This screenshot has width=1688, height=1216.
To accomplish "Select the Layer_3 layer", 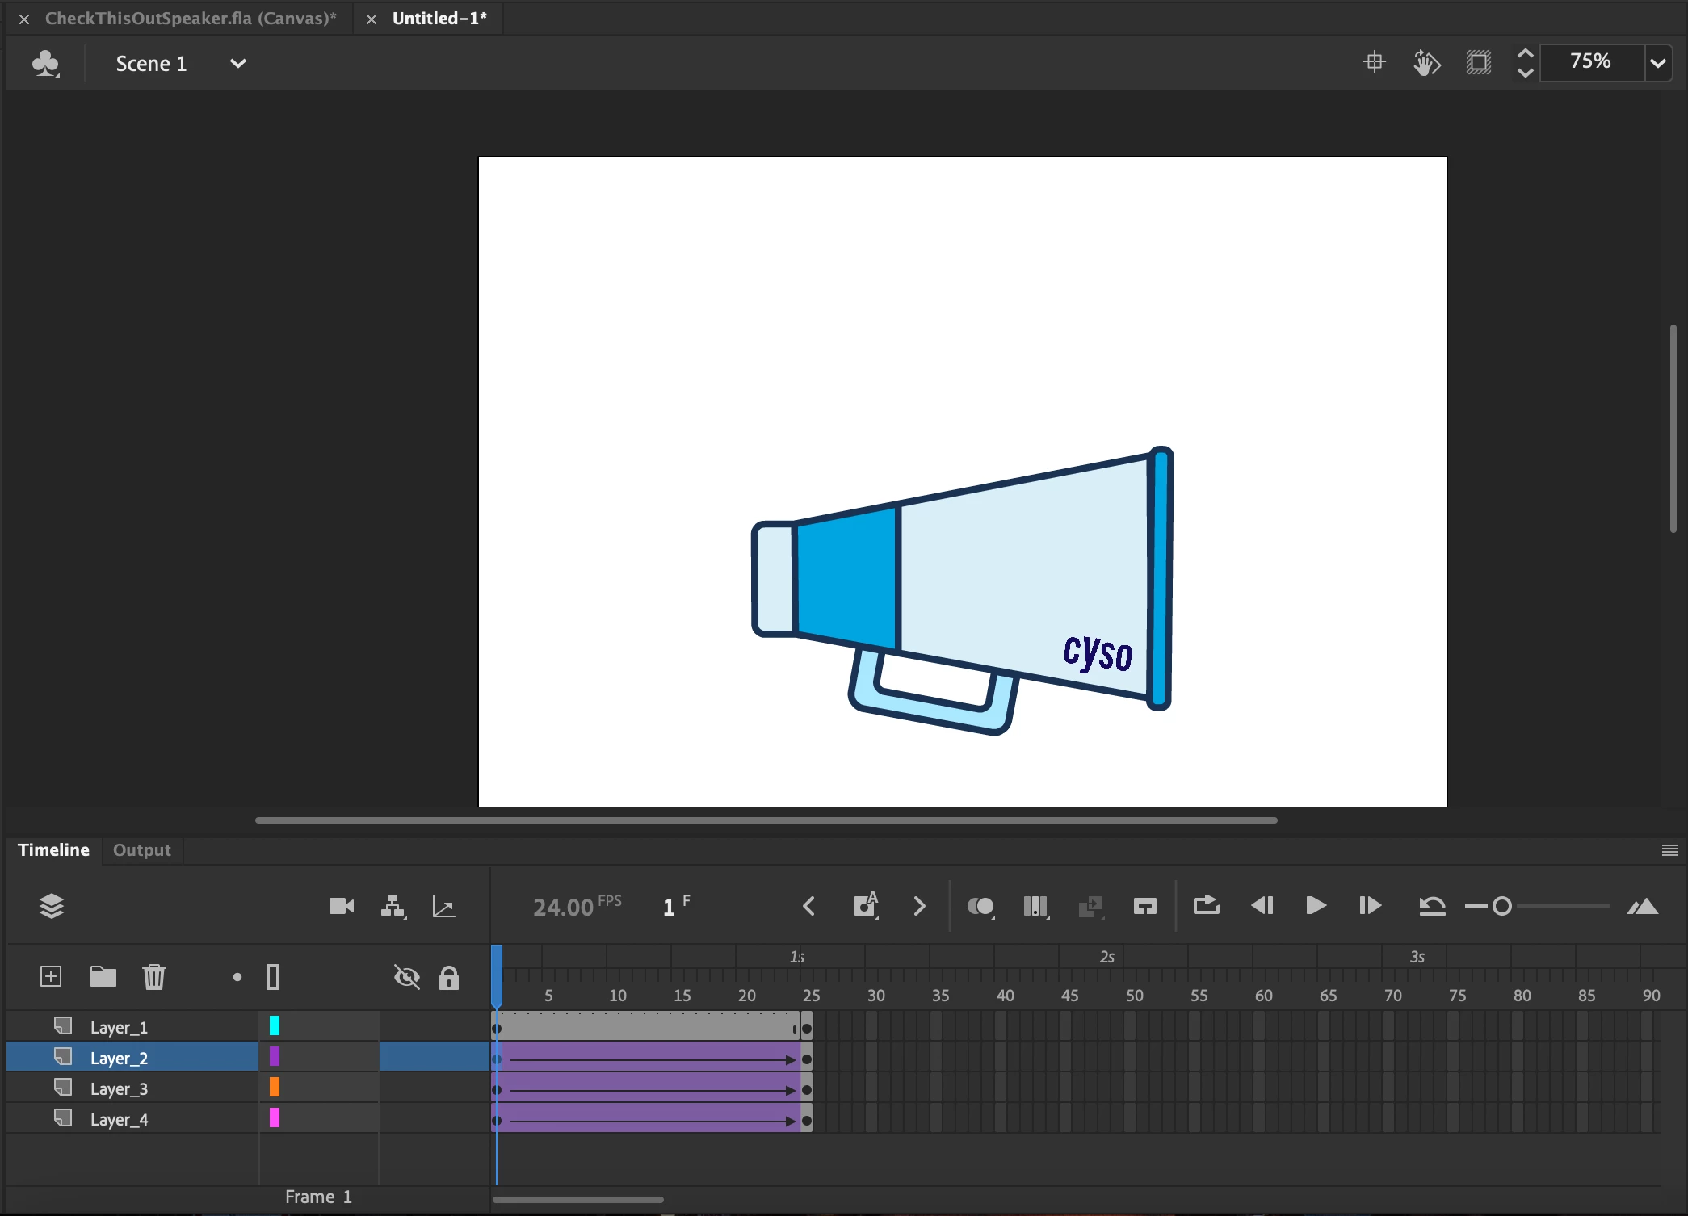I will pos(119,1088).
